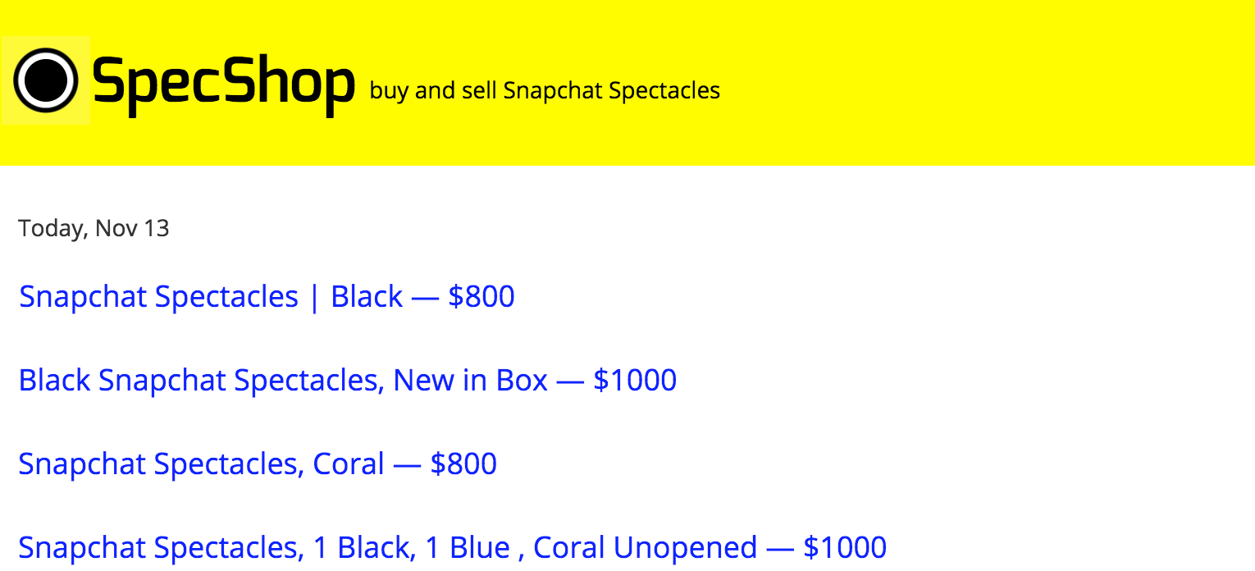
Task: Click the $1000 price on New in Box listing
Action: click(635, 380)
